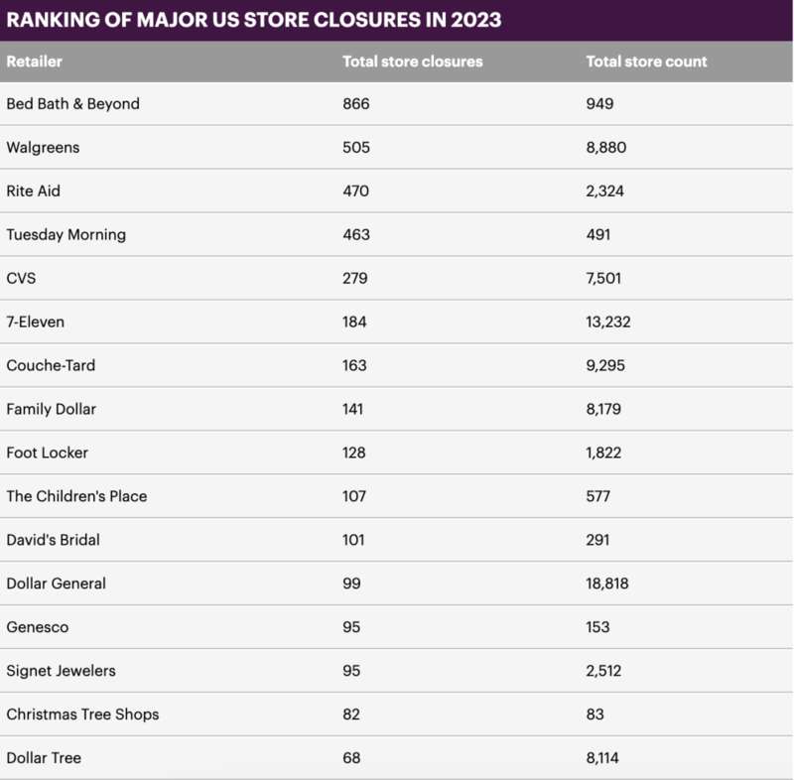Viewport: 794px width, 780px height.
Task: Click the 'Retailer' column header
Action: coord(35,62)
